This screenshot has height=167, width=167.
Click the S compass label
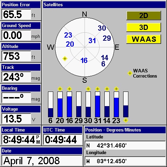pos(85,80)
